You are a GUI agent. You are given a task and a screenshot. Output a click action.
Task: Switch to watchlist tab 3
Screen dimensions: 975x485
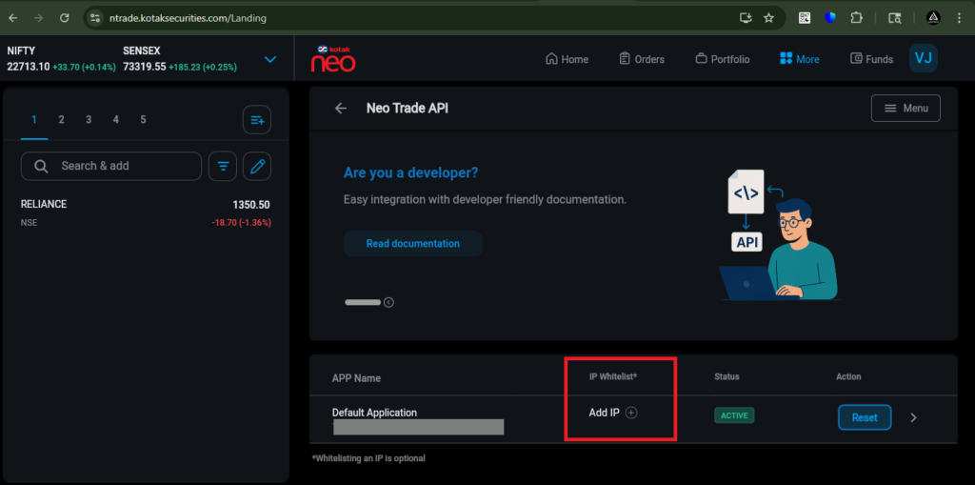(x=89, y=120)
